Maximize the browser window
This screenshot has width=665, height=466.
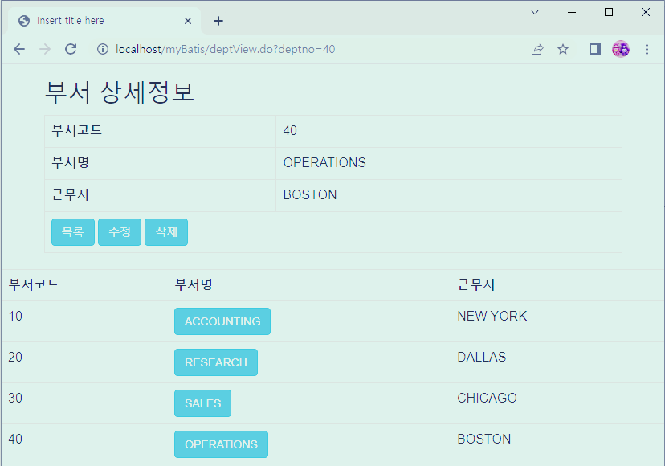coord(609,12)
